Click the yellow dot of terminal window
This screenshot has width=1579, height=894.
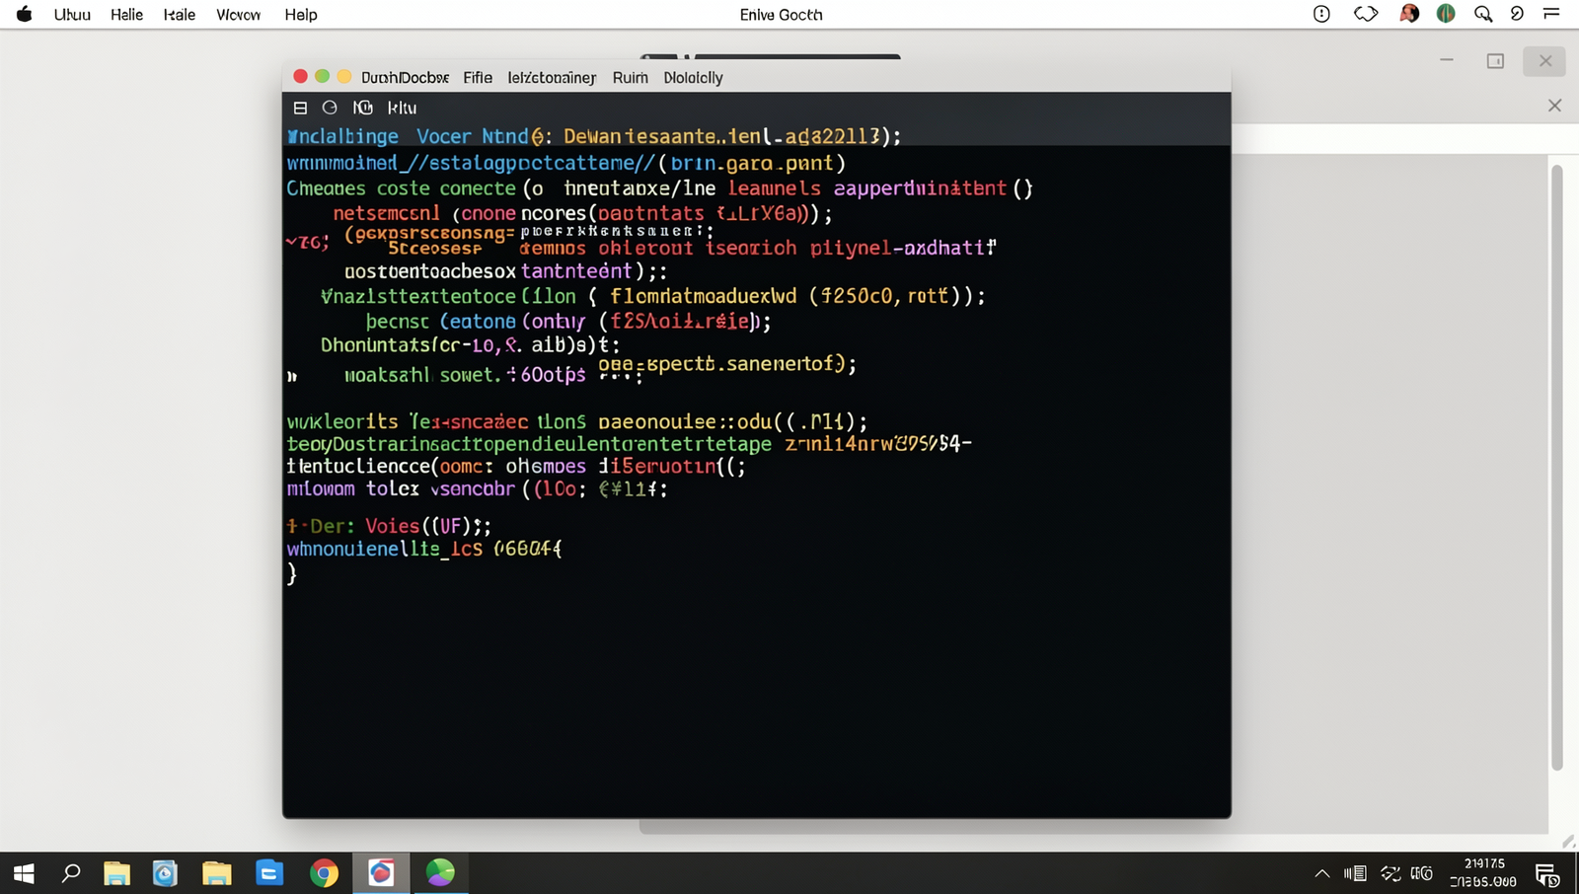(343, 76)
